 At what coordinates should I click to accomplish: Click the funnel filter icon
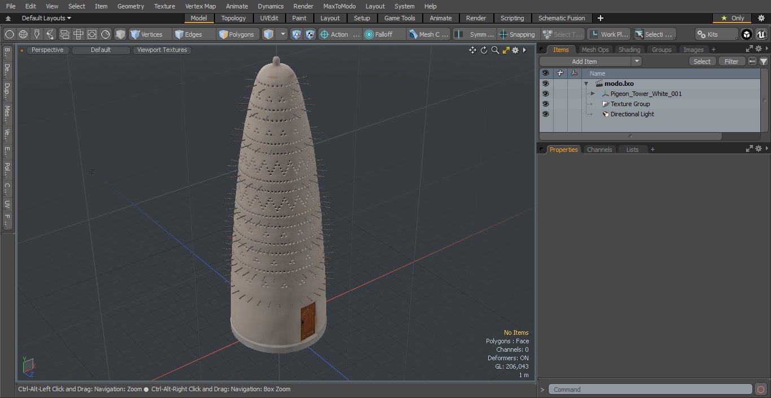763,62
